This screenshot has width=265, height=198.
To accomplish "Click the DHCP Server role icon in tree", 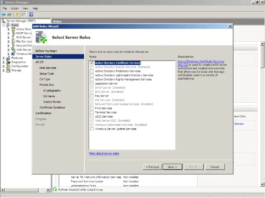I will click(x=13, y=33).
